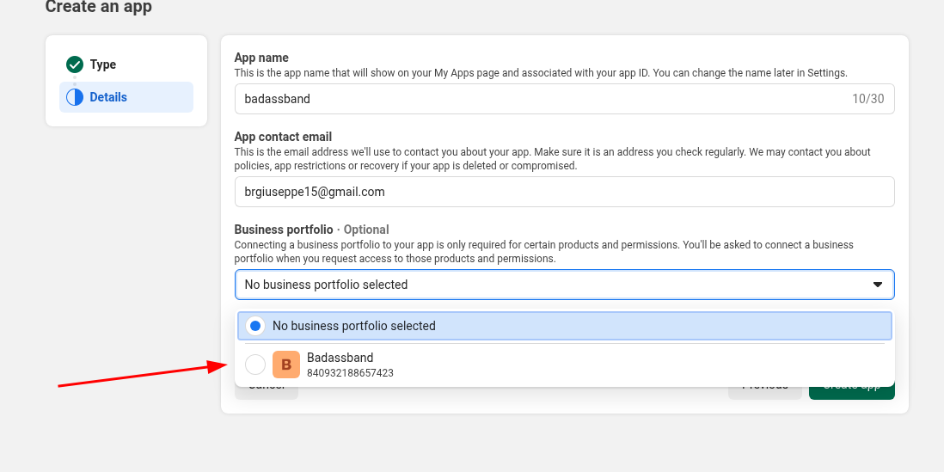Focus the App name field containing badassband
Screen dimensions: 944x472
pyautogui.click(x=533, y=99)
